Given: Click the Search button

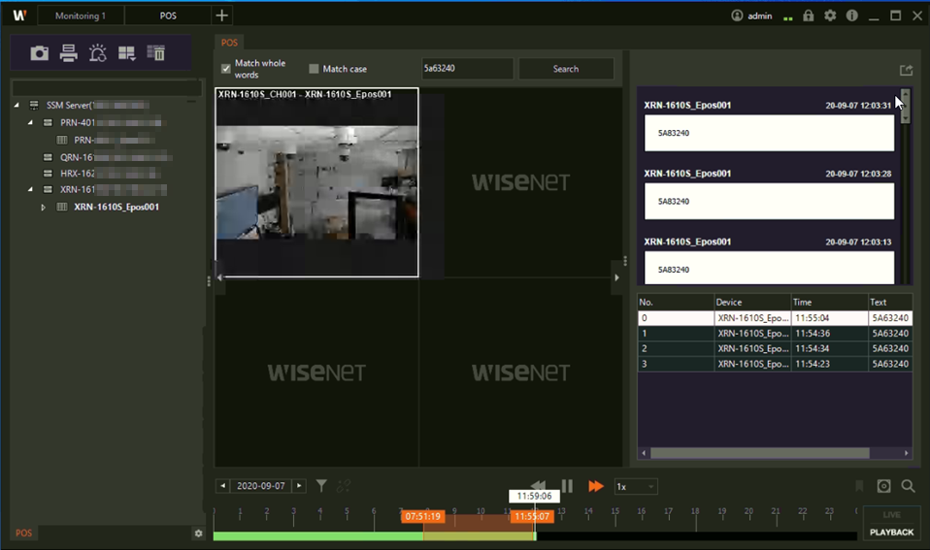Looking at the screenshot, I should [x=566, y=69].
